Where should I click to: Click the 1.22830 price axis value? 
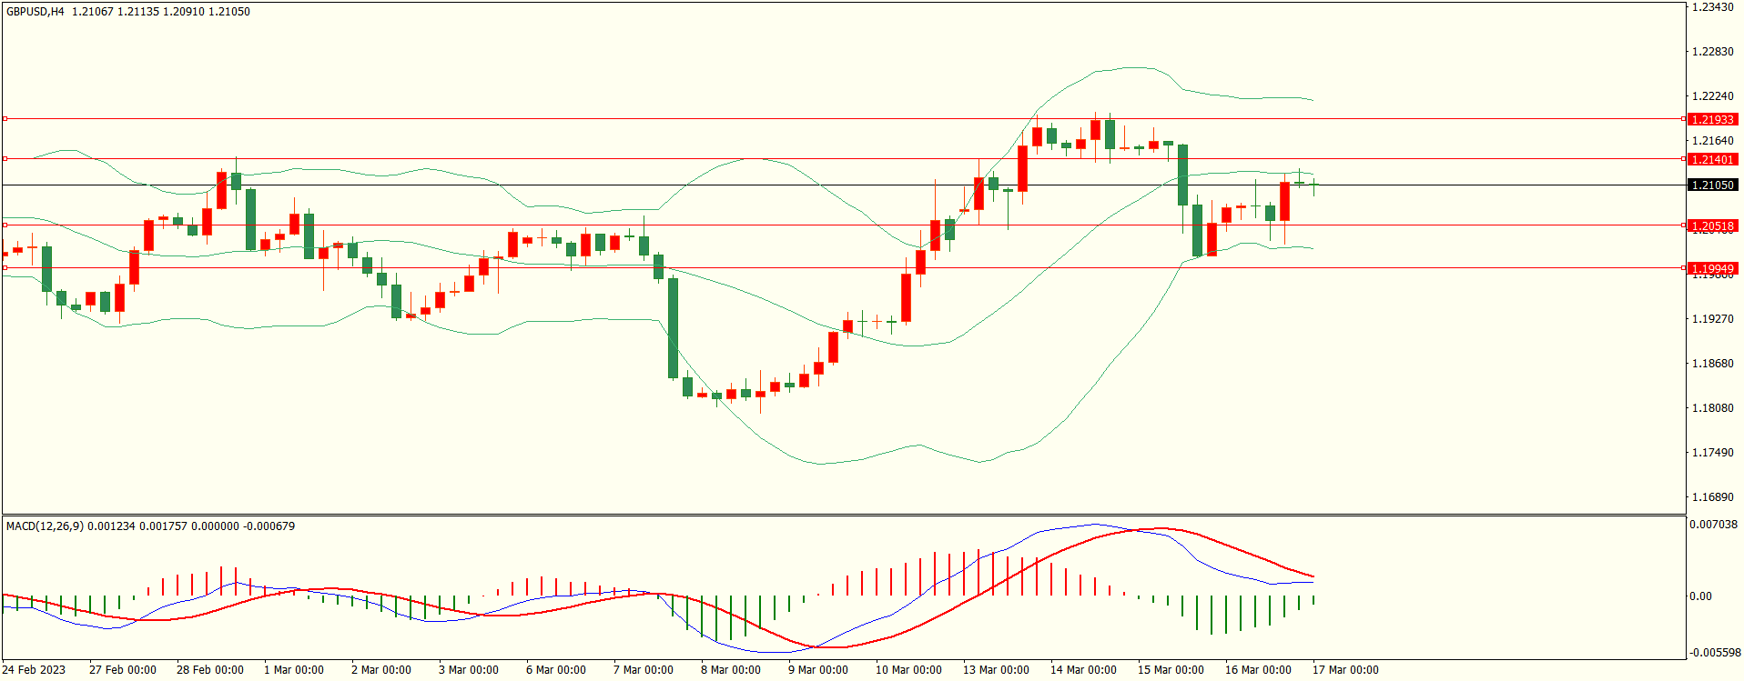1712,52
